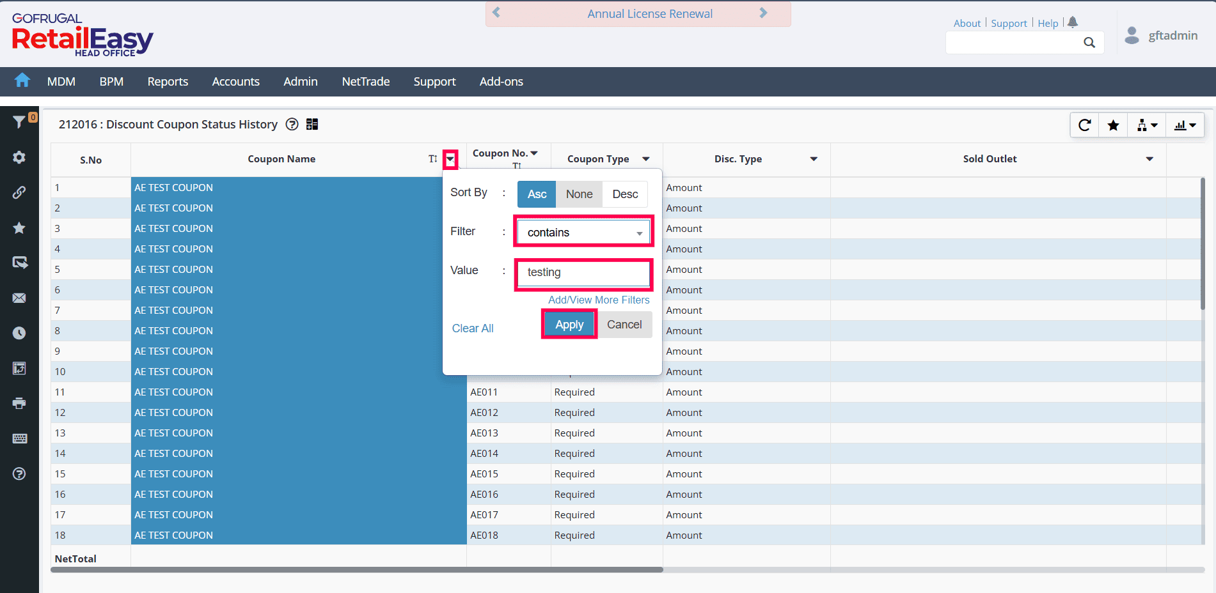The height and width of the screenshot is (593, 1216).
Task: Open keyboard shortcuts icon in sidebar
Action: [x=19, y=438]
